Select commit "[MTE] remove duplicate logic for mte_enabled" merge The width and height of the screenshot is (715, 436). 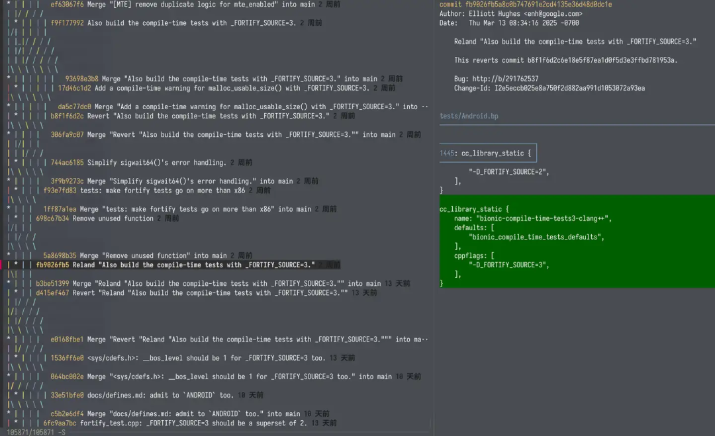(x=195, y=5)
